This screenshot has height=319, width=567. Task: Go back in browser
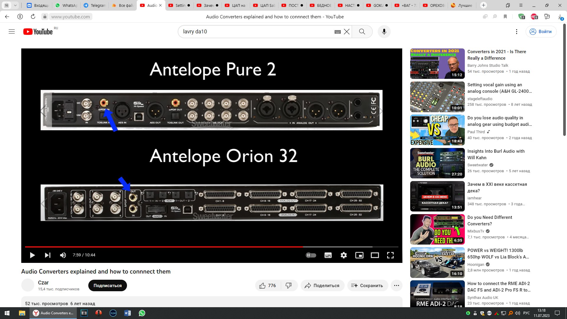(x=7, y=17)
